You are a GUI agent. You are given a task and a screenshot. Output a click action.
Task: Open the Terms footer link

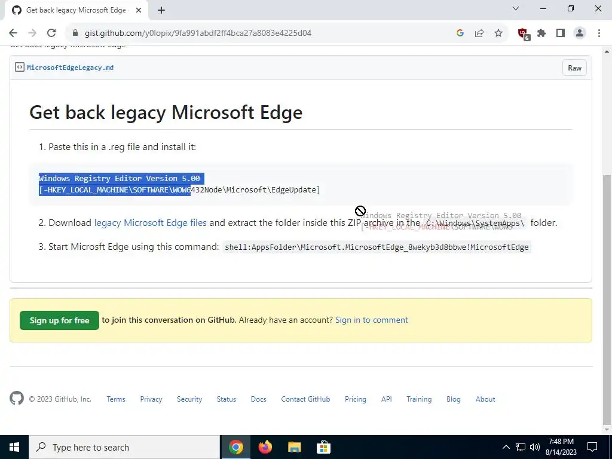coord(116,399)
